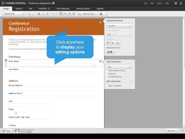Click the Distribute tab globe icon
Screen dimensions: 185x139
(49, 9)
